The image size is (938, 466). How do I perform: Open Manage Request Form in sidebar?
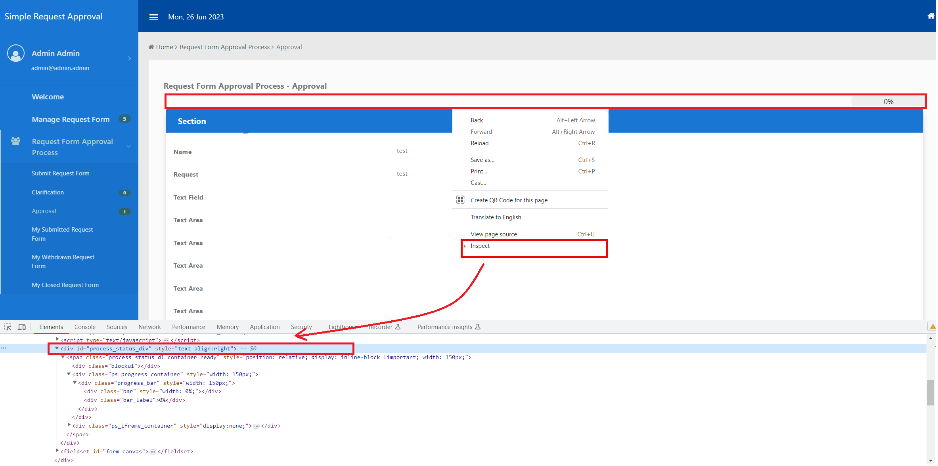[71, 120]
